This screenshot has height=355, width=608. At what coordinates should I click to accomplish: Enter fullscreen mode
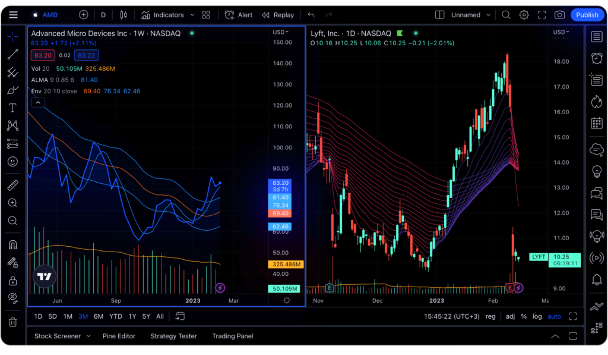541,15
